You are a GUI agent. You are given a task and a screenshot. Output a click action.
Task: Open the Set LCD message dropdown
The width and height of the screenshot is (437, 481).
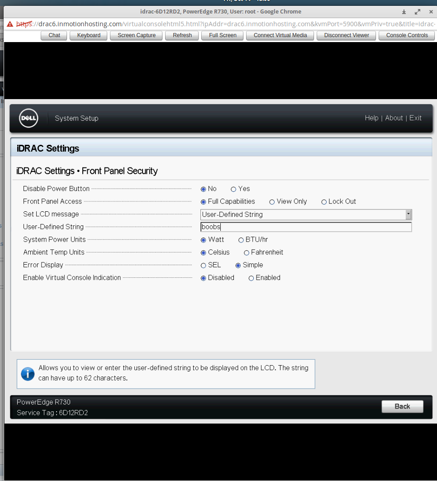[408, 214]
